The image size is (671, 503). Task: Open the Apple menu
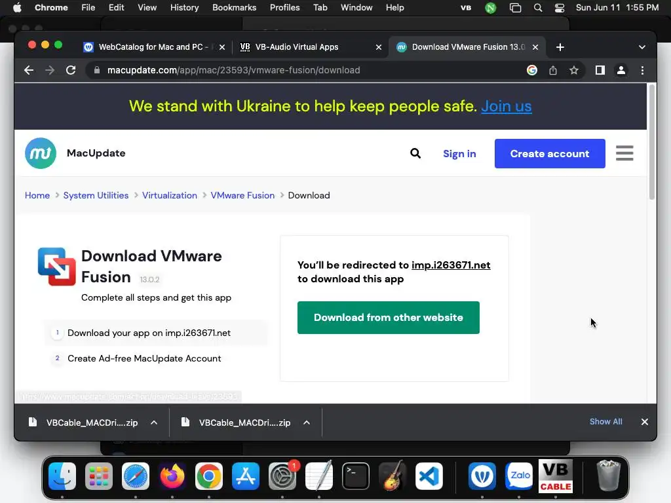coord(16,8)
